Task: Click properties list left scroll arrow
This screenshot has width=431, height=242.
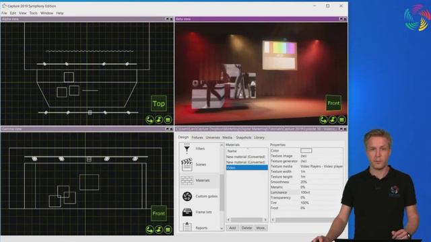Action: 273,220
